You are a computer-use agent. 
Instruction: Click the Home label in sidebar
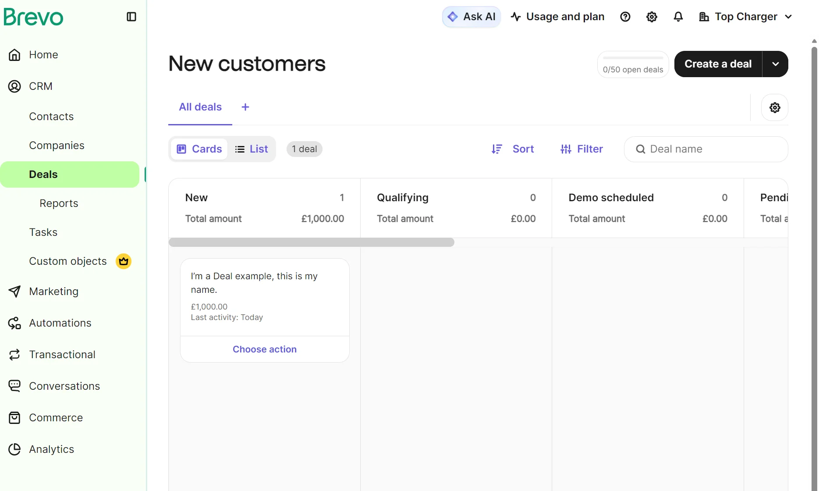43,55
